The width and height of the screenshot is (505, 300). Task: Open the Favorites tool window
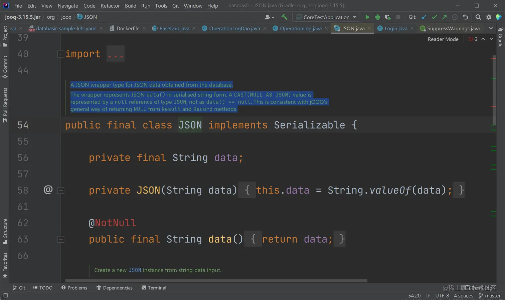[5, 265]
